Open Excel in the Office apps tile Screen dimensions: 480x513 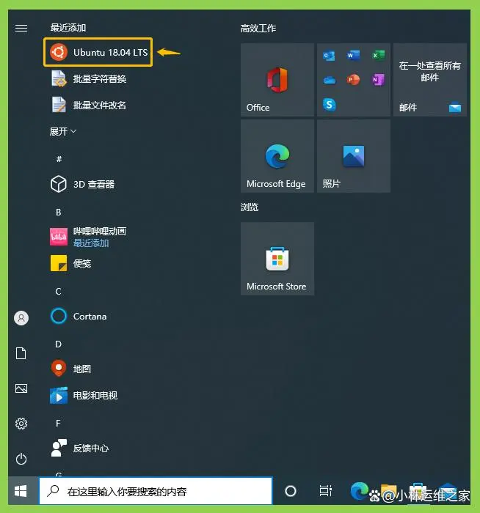378,55
